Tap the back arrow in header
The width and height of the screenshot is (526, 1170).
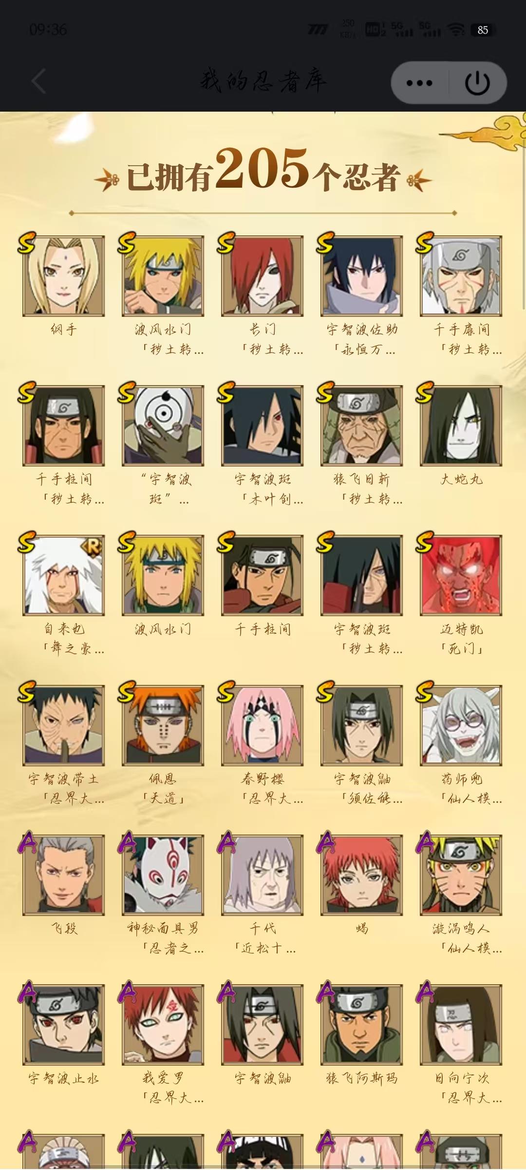tap(39, 81)
